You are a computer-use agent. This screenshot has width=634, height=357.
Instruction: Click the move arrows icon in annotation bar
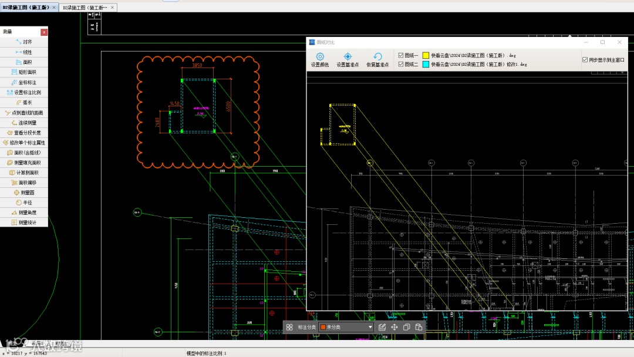pyautogui.click(x=394, y=327)
